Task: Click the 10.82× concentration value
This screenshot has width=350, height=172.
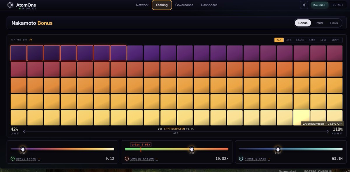Action: [222, 159]
